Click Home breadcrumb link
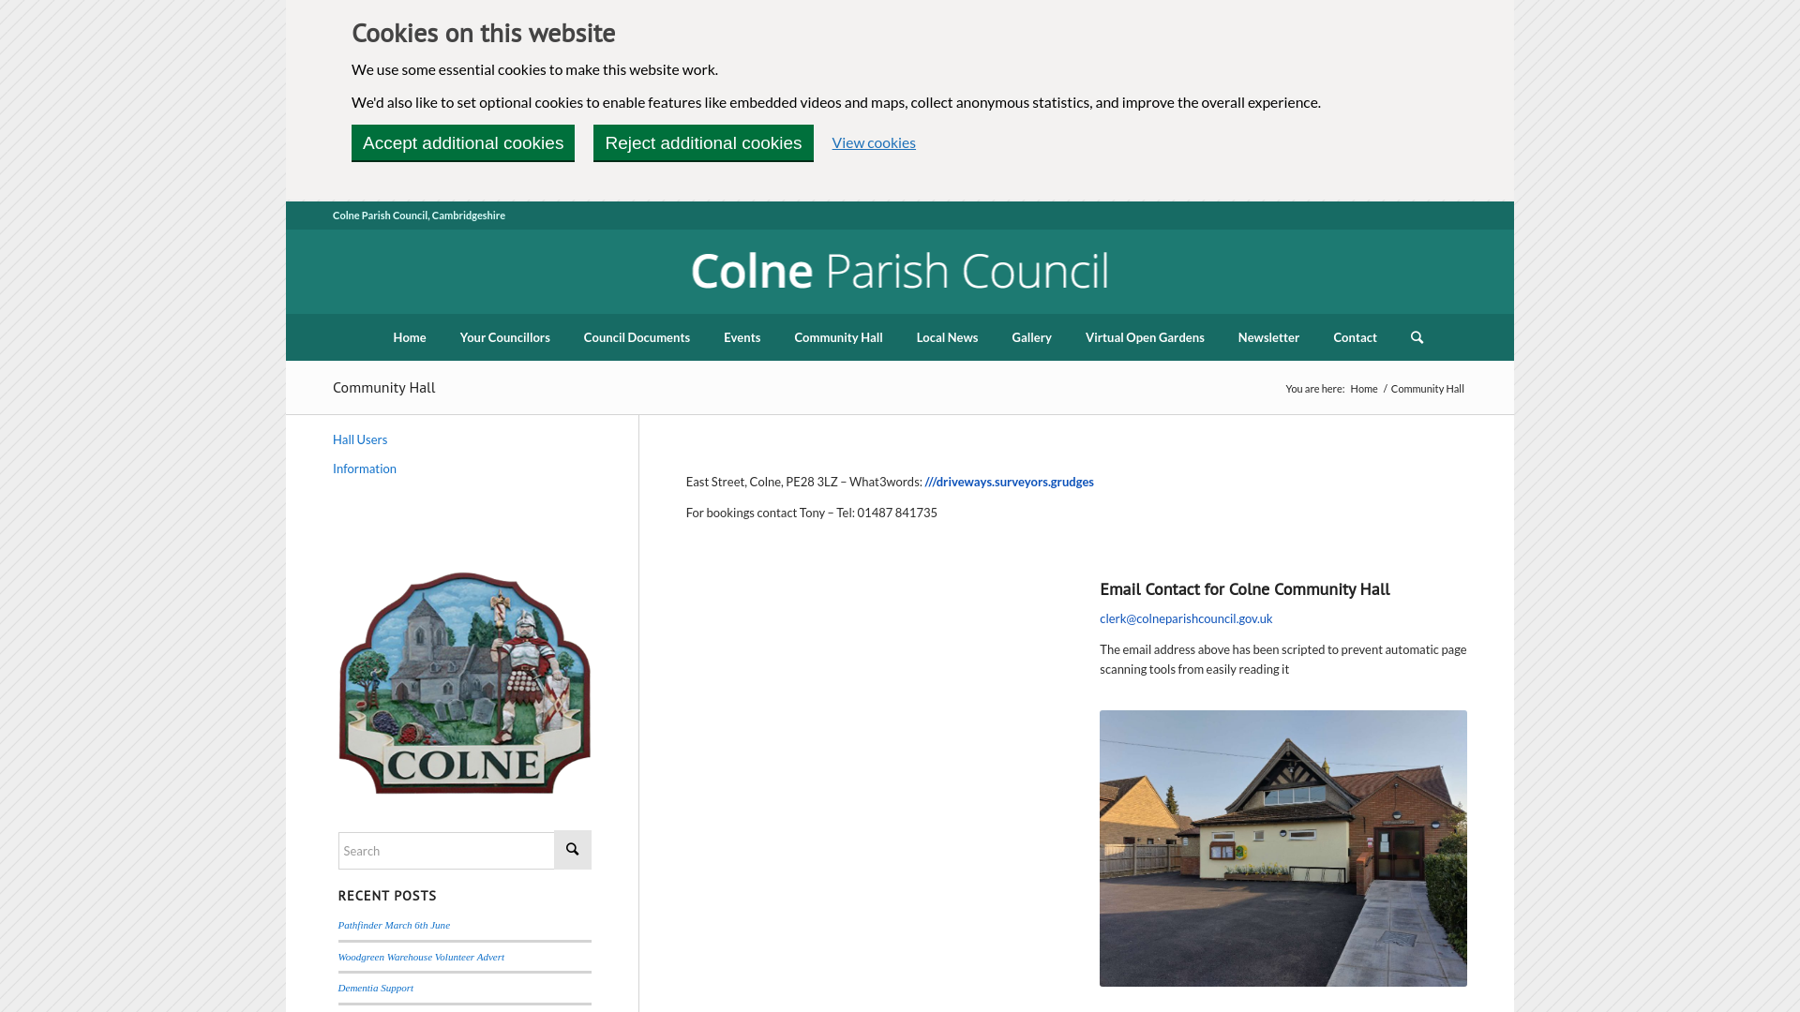This screenshot has width=1800, height=1012. [x=1363, y=389]
